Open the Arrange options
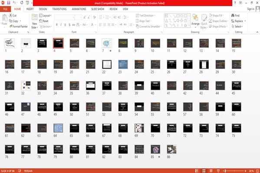260x173 pixels. click(x=195, y=20)
